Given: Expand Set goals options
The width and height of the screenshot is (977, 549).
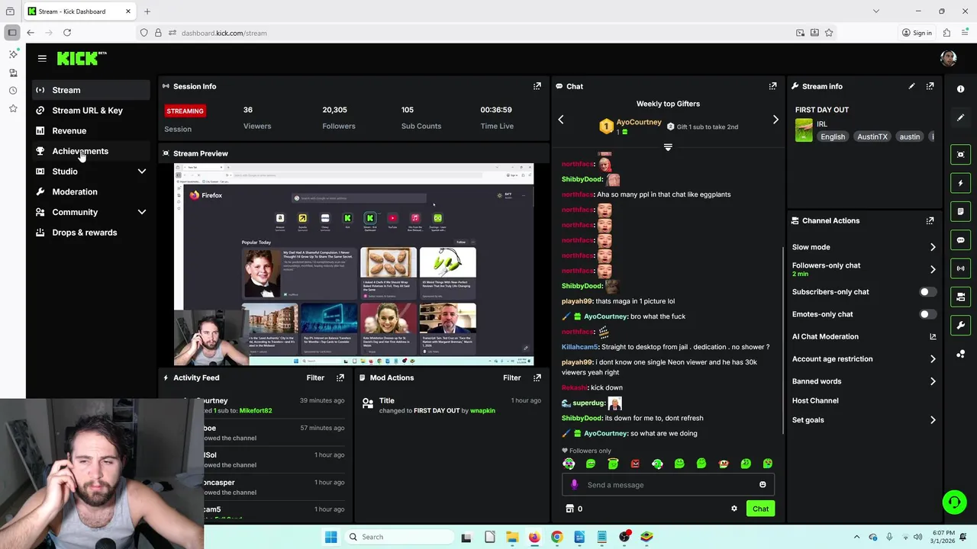Looking at the screenshot, I should [933, 420].
